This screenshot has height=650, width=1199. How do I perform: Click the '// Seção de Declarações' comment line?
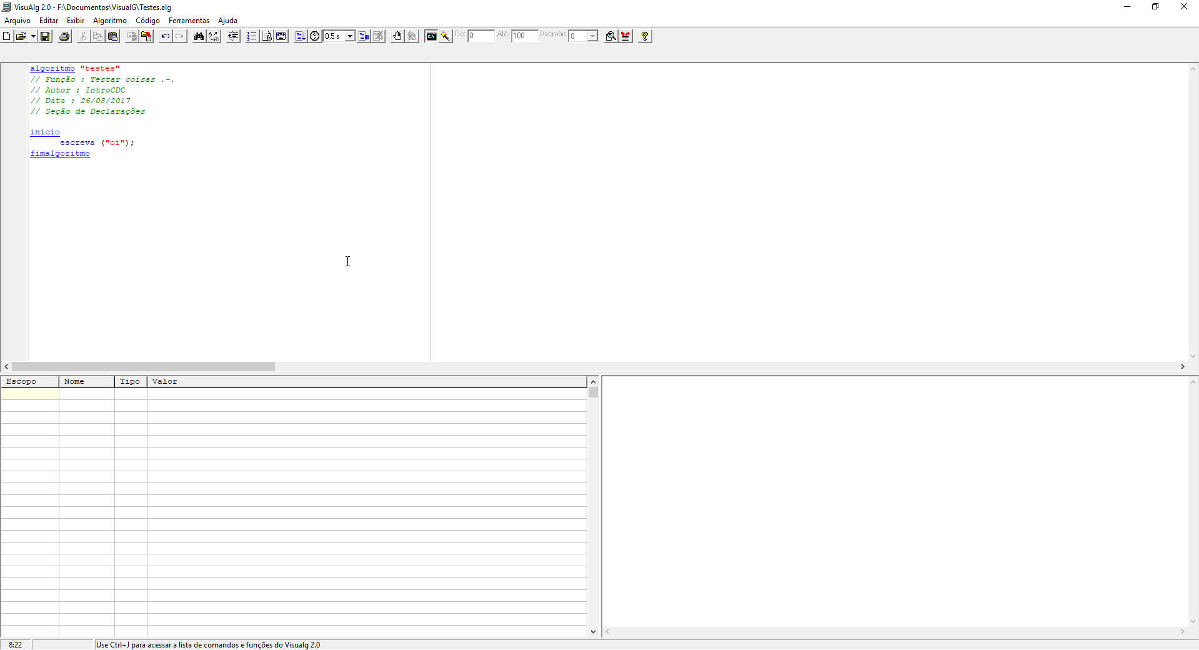[x=87, y=111]
